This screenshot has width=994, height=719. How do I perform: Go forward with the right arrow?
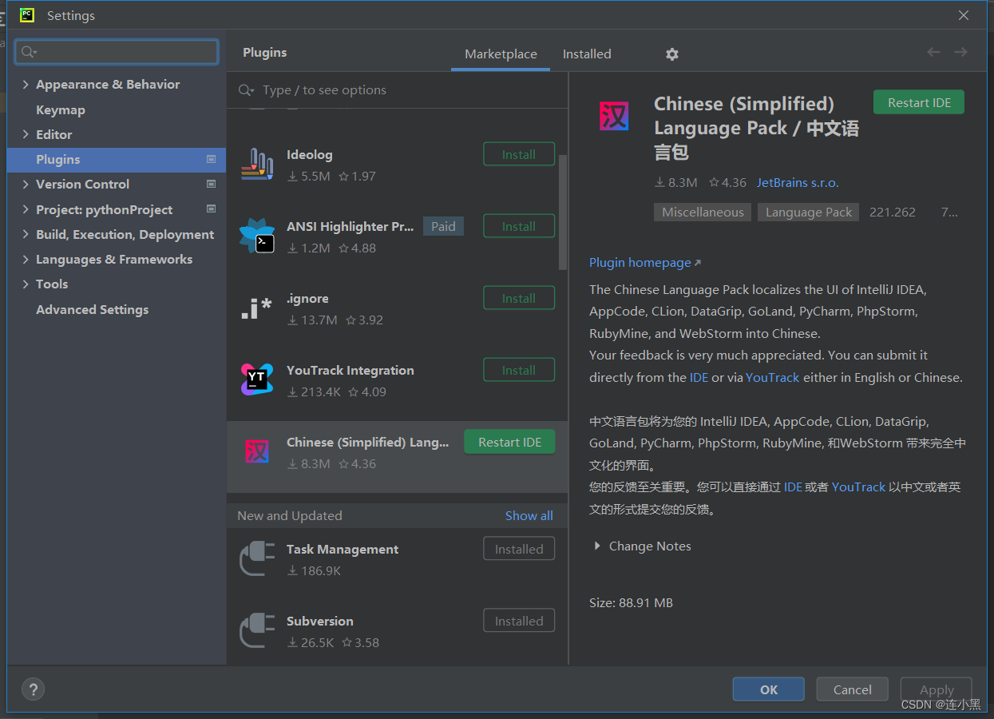[x=960, y=52]
